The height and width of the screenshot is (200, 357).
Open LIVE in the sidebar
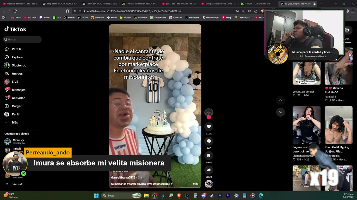tap(15, 82)
